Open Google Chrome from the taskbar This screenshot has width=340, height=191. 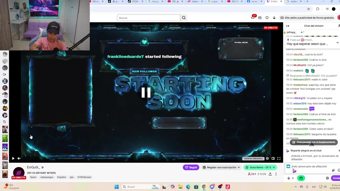204,187
